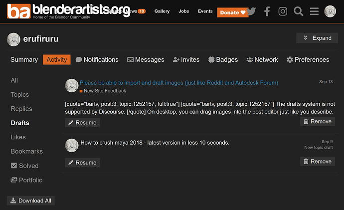
Task: Select the Activity tab
Action: tap(57, 60)
